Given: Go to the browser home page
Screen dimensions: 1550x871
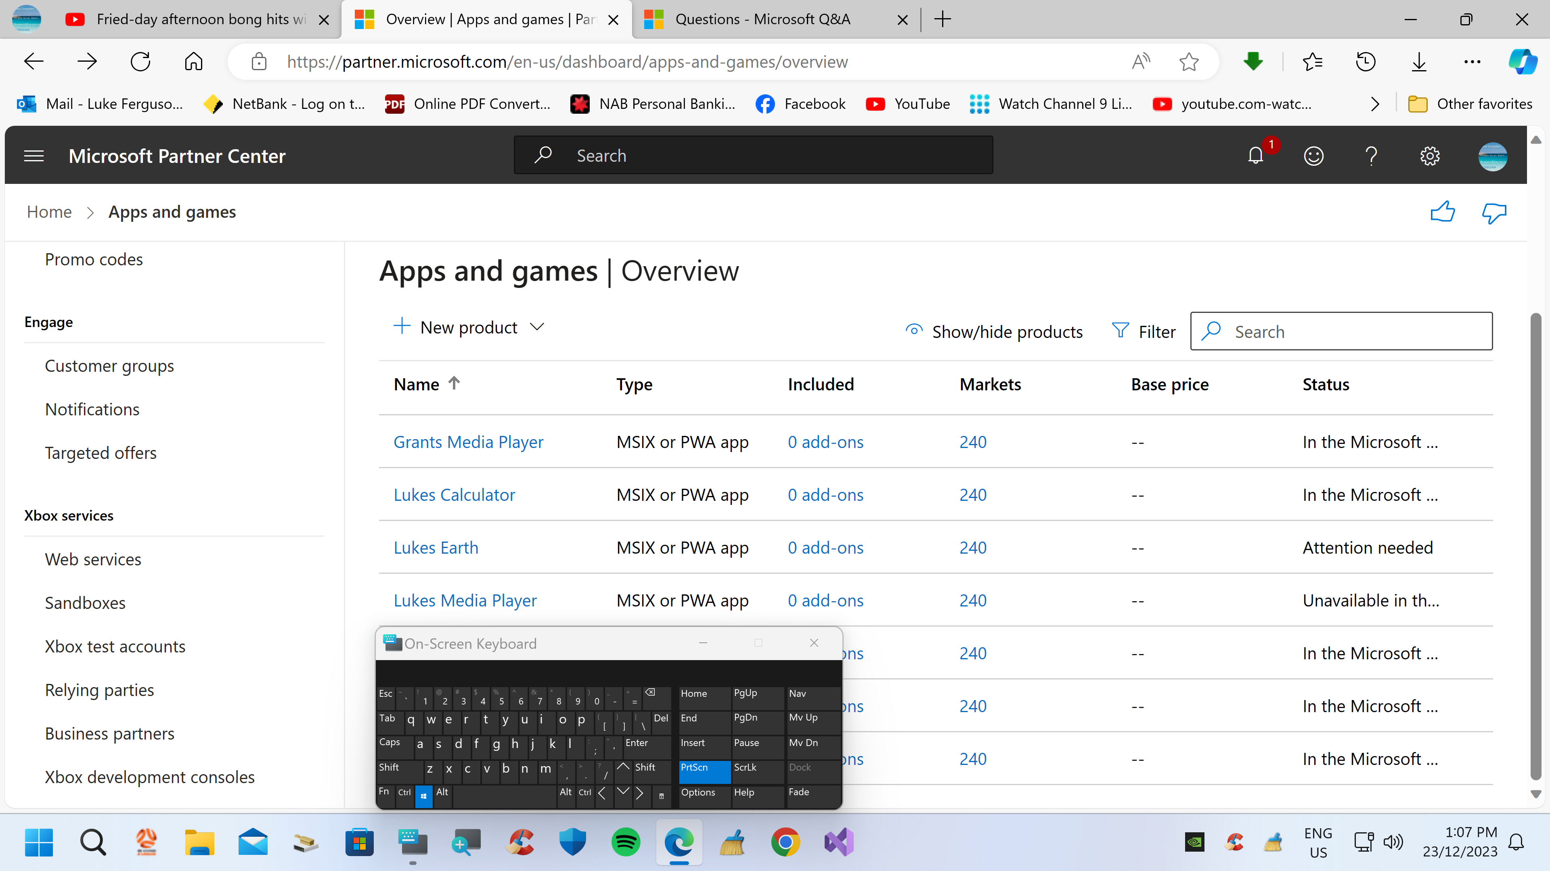Looking at the screenshot, I should tap(193, 61).
